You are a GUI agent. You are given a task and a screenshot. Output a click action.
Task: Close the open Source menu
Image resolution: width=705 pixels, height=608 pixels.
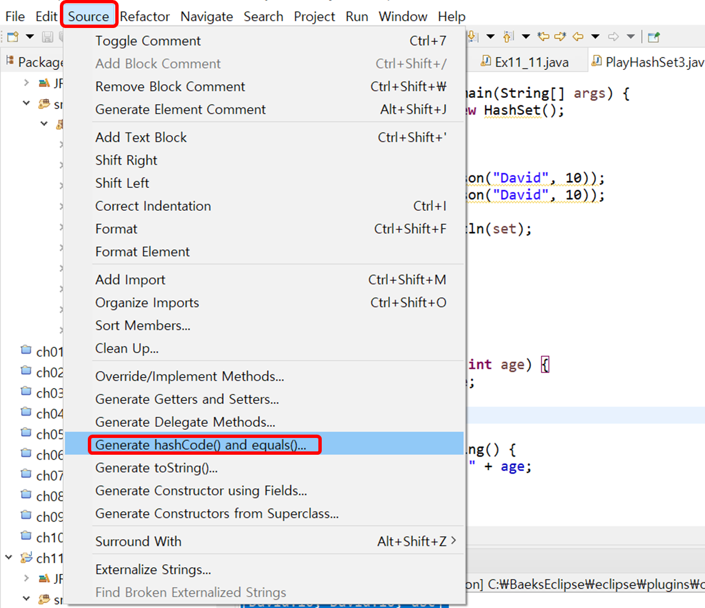[x=88, y=16]
